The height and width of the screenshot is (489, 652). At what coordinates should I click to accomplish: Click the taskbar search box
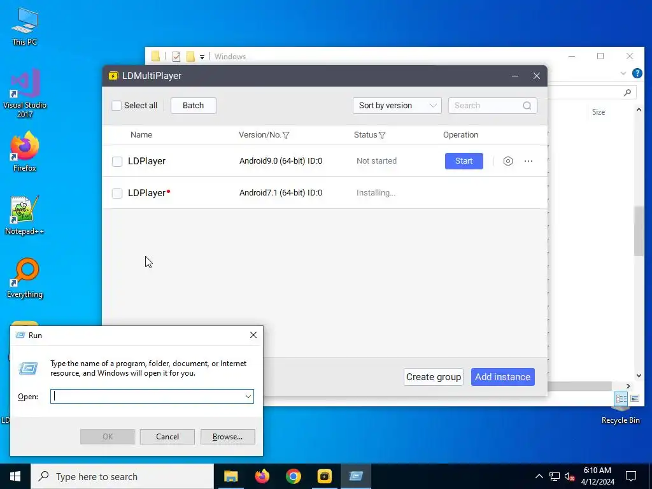pos(122,476)
